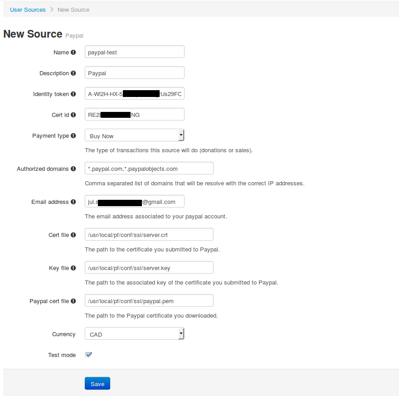Click the info icon beside Cert id

(73, 115)
